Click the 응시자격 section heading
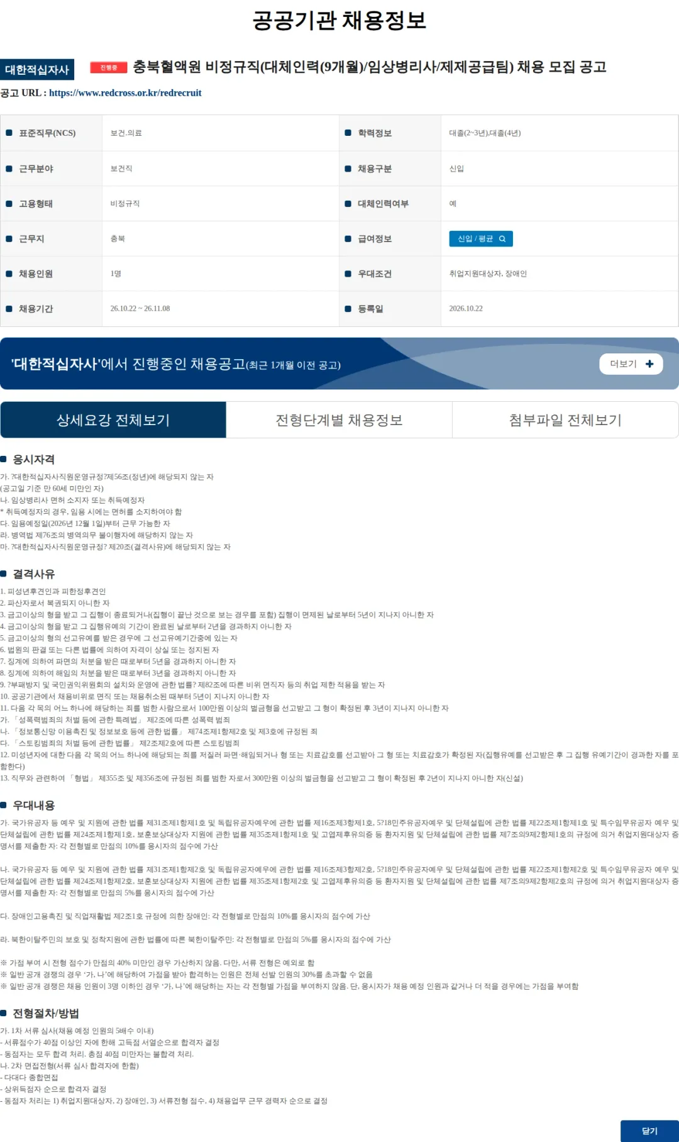Viewport: 679px width, 1142px height. (33, 460)
